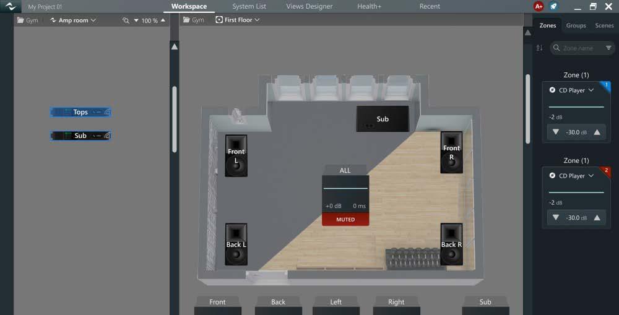Open CD Player source dropdown in first zone
The height and width of the screenshot is (315, 619).
point(591,90)
